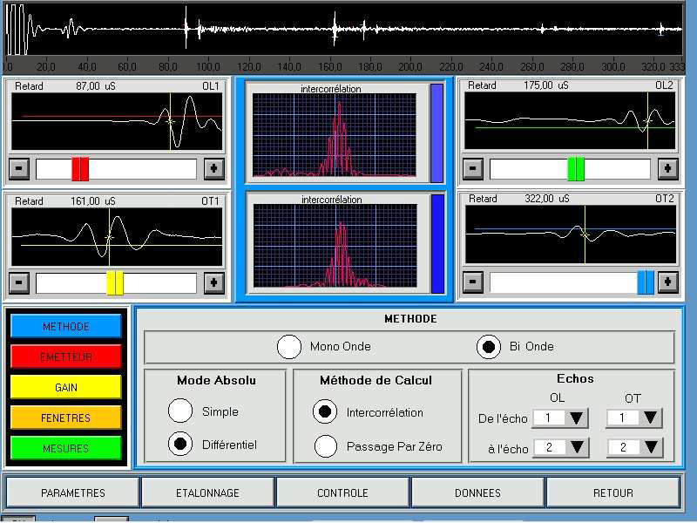
Task: Click the plus button under OL2 waveform
Action: (667, 169)
